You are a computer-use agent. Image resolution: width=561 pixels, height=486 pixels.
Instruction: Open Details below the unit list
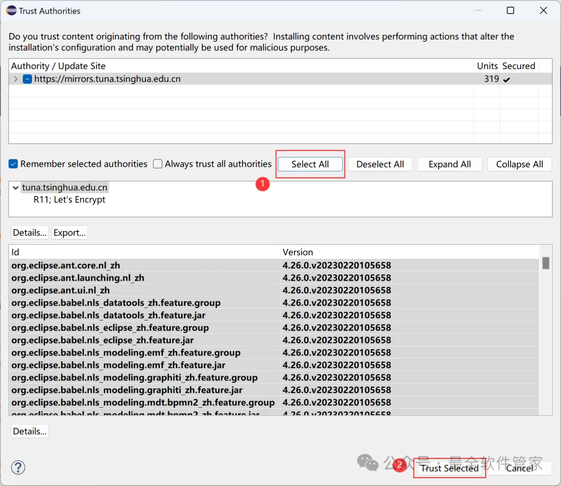30,431
